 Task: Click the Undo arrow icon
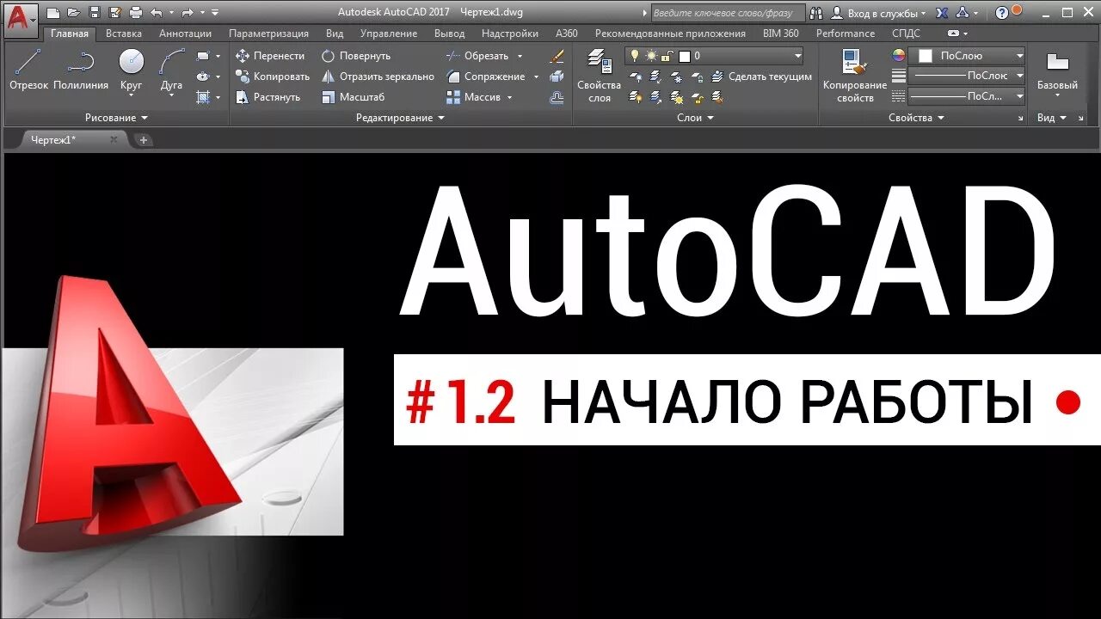point(156,13)
